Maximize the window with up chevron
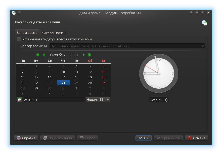The width and height of the screenshot is (222, 155). 202,13
